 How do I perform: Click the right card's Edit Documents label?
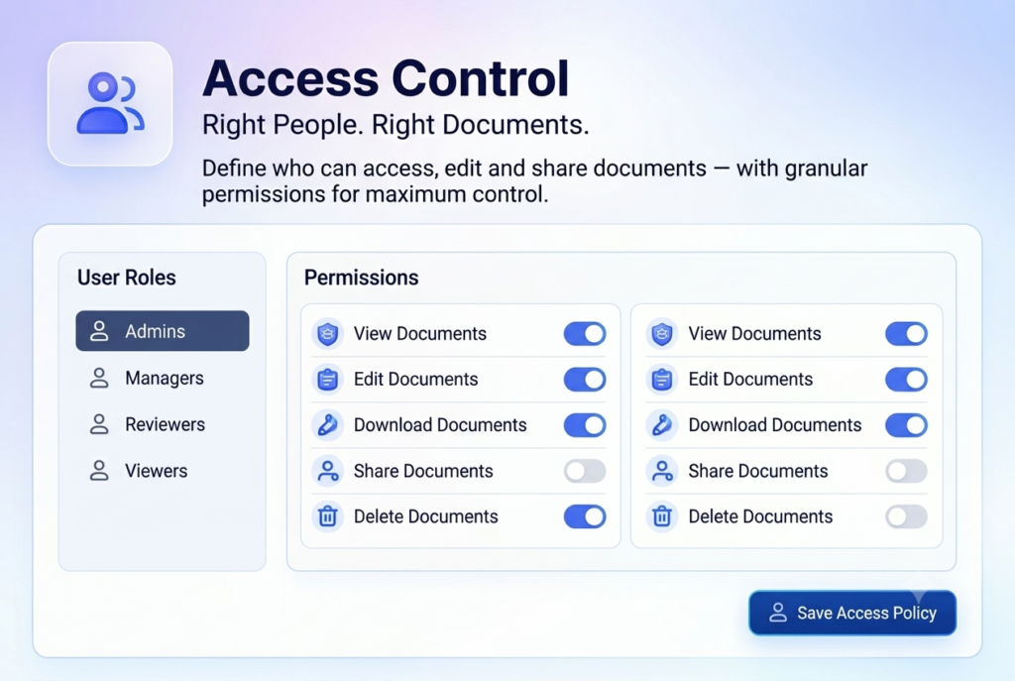coord(750,380)
